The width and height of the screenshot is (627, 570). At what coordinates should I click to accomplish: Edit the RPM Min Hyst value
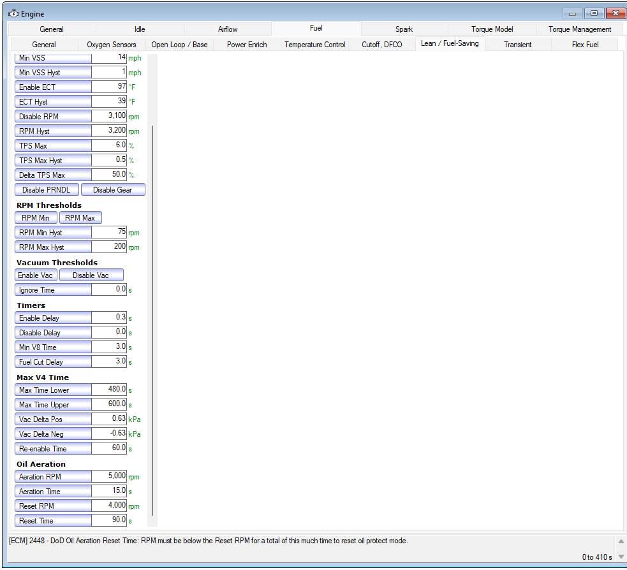[109, 232]
